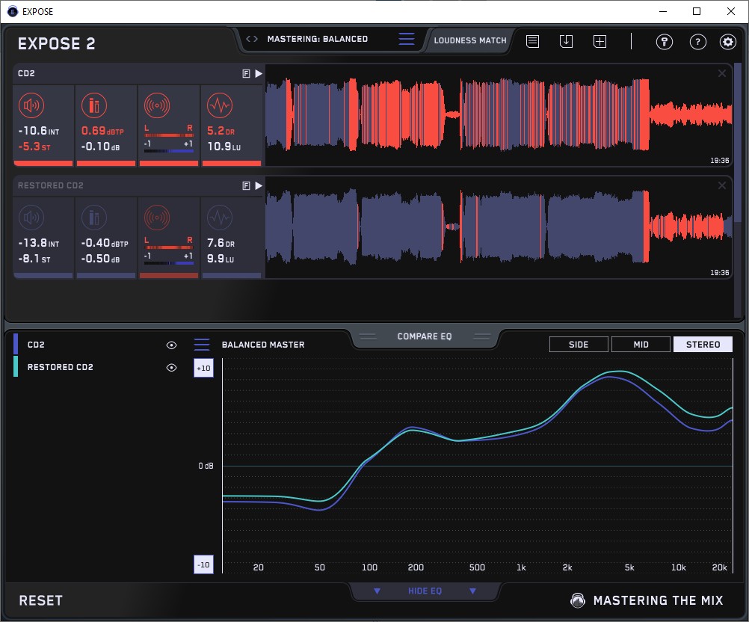Click CD2 loudness speaker icon
This screenshot has height=622, width=749.
31,105
